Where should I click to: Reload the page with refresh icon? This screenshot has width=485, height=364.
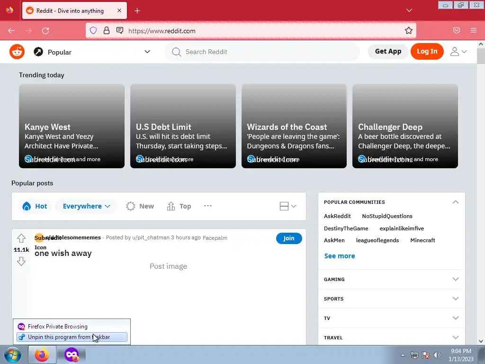(45, 31)
